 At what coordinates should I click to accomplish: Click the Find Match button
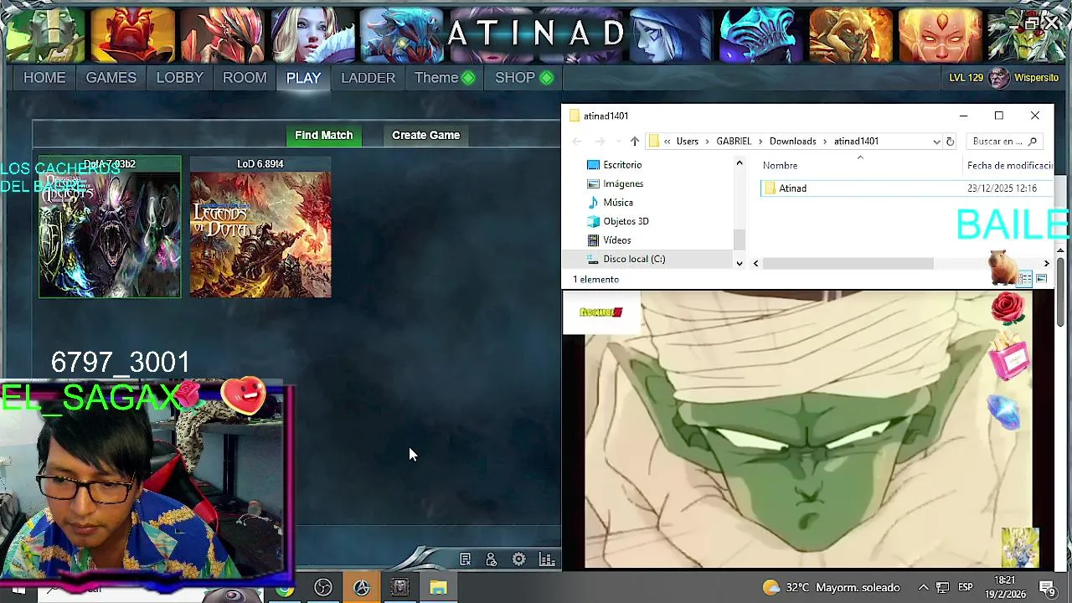click(x=324, y=135)
